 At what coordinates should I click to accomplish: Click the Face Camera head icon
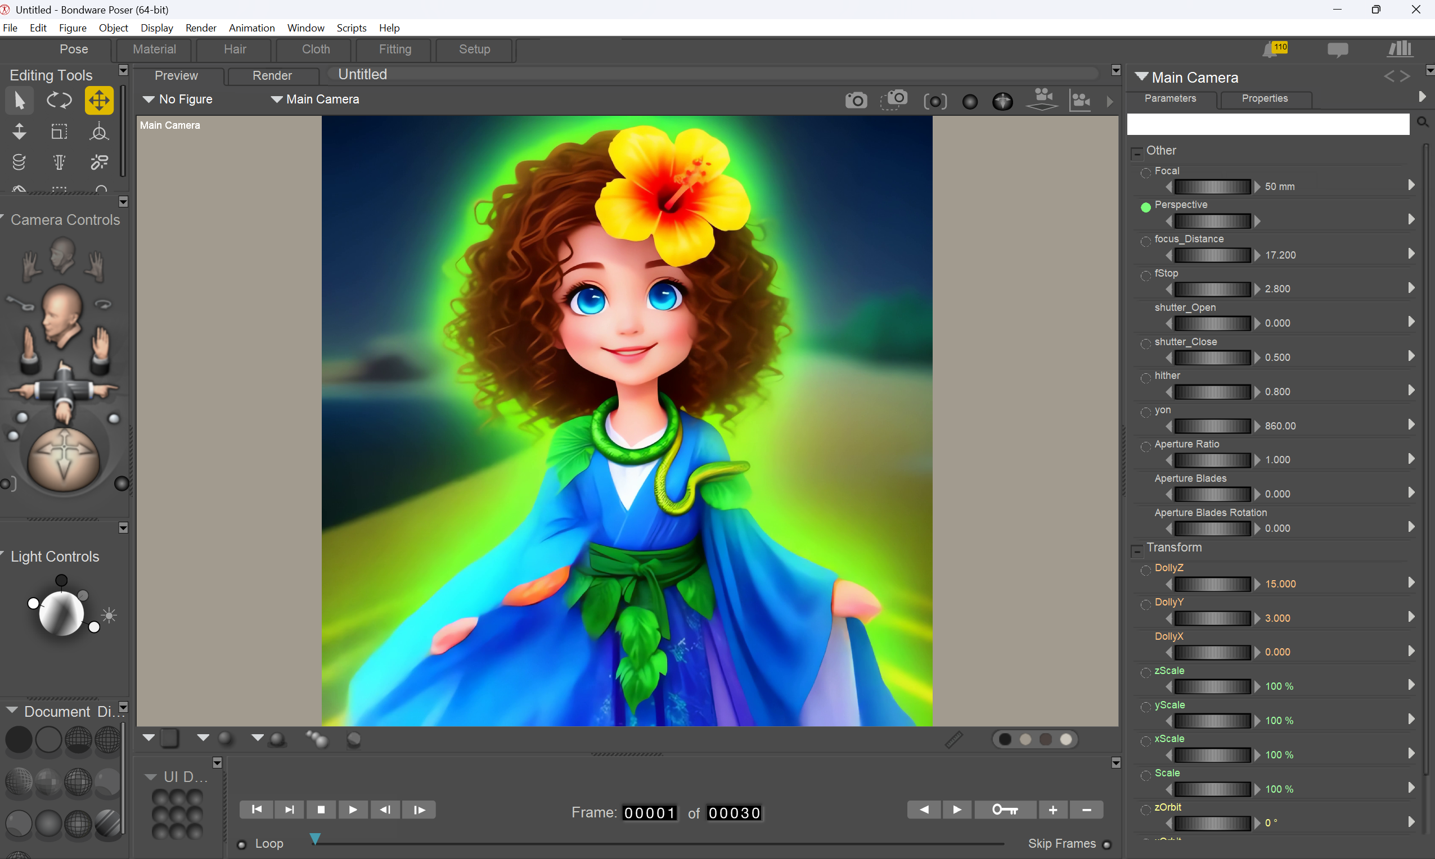(x=62, y=254)
